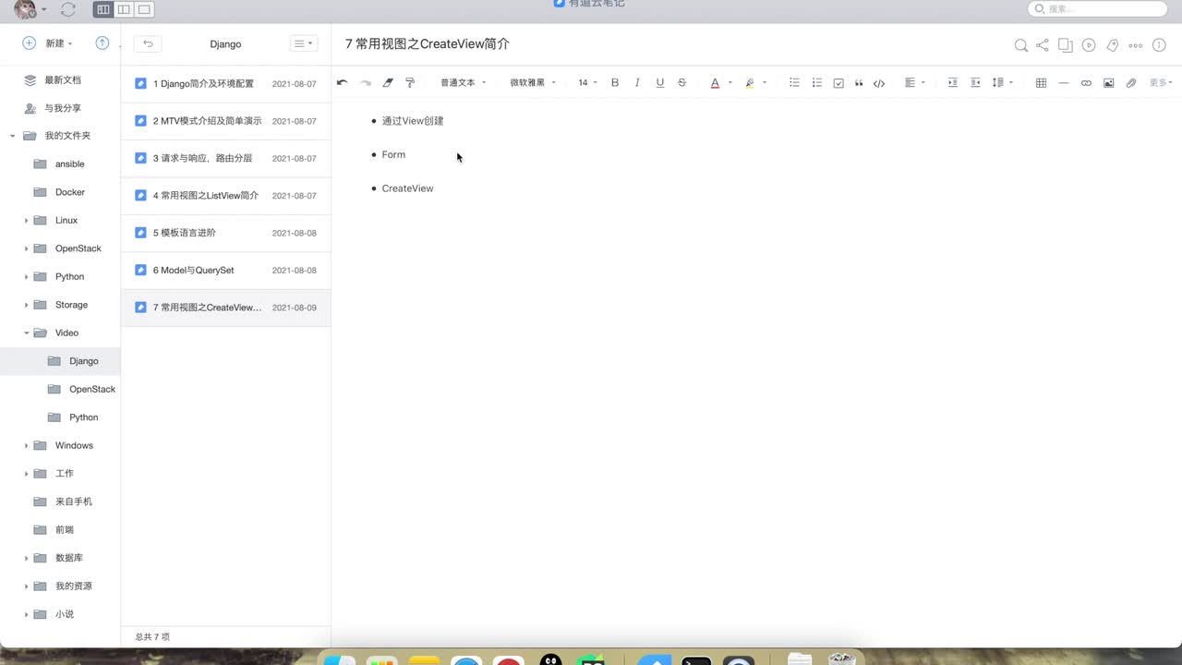Toggle underline formatting
1182x665 pixels.
[x=659, y=82]
